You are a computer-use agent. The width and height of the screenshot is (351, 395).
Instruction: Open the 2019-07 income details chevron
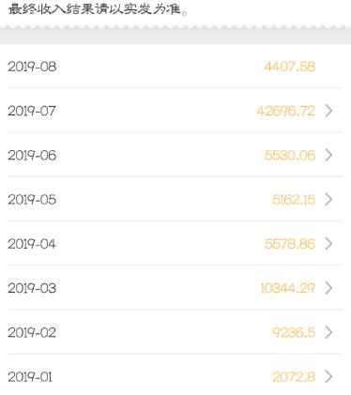(x=328, y=111)
